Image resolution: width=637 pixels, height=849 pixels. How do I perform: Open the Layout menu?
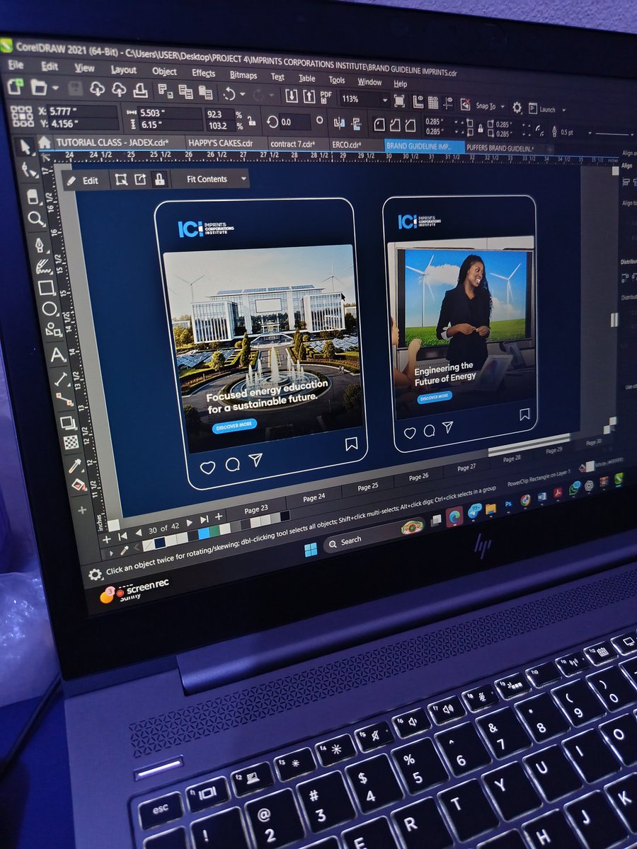(x=123, y=69)
